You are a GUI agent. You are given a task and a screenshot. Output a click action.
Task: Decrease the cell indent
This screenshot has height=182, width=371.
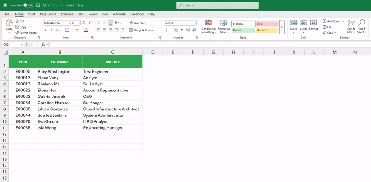tap(117, 30)
